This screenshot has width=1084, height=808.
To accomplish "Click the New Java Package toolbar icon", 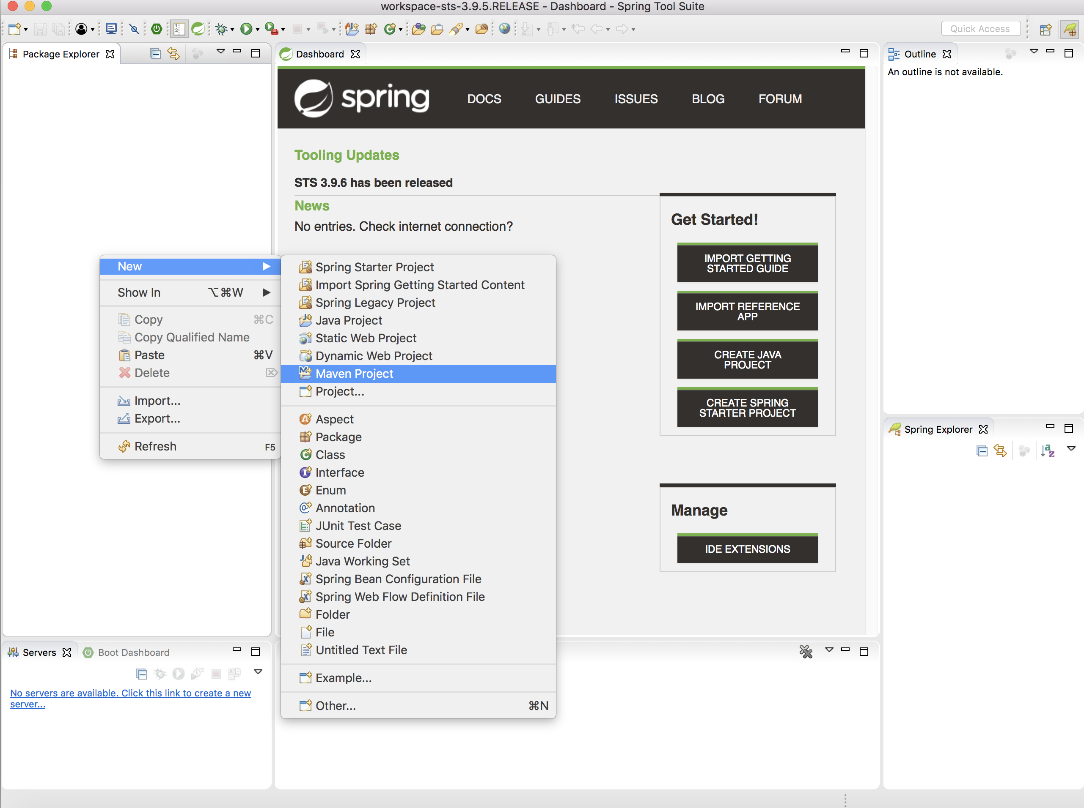I will coord(371,29).
